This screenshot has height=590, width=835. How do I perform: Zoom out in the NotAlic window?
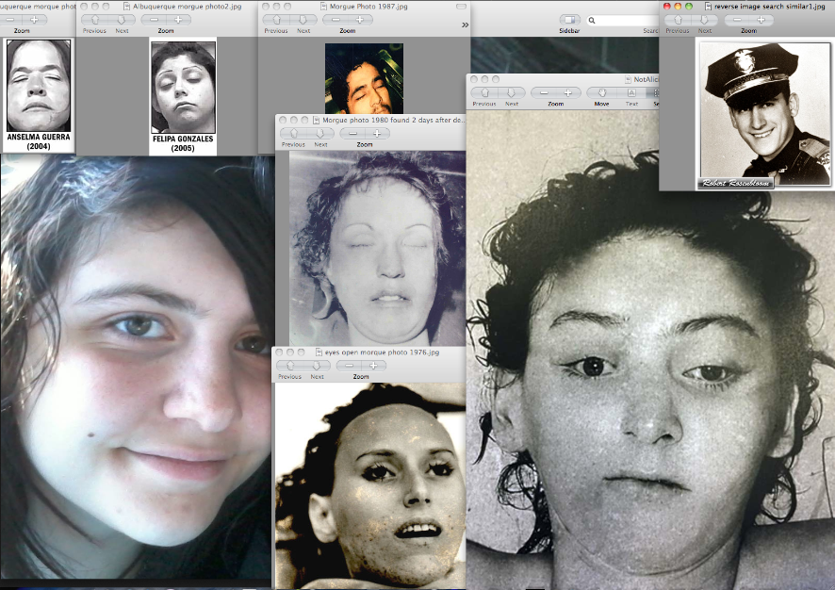click(x=544, y=92)
